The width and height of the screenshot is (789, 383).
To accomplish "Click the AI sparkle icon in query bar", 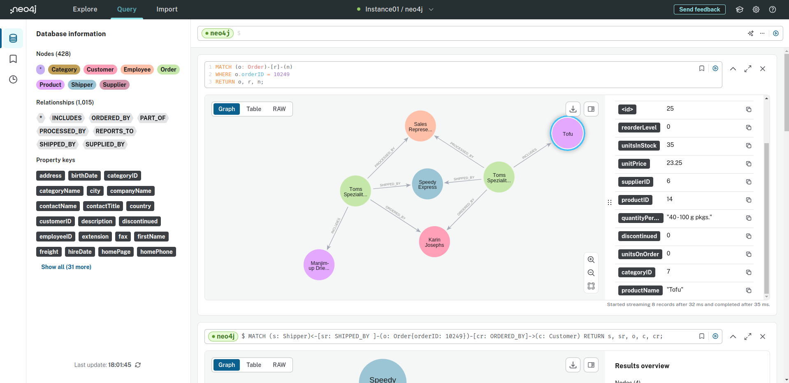I will pyautogui.click(x=751, y=33).
